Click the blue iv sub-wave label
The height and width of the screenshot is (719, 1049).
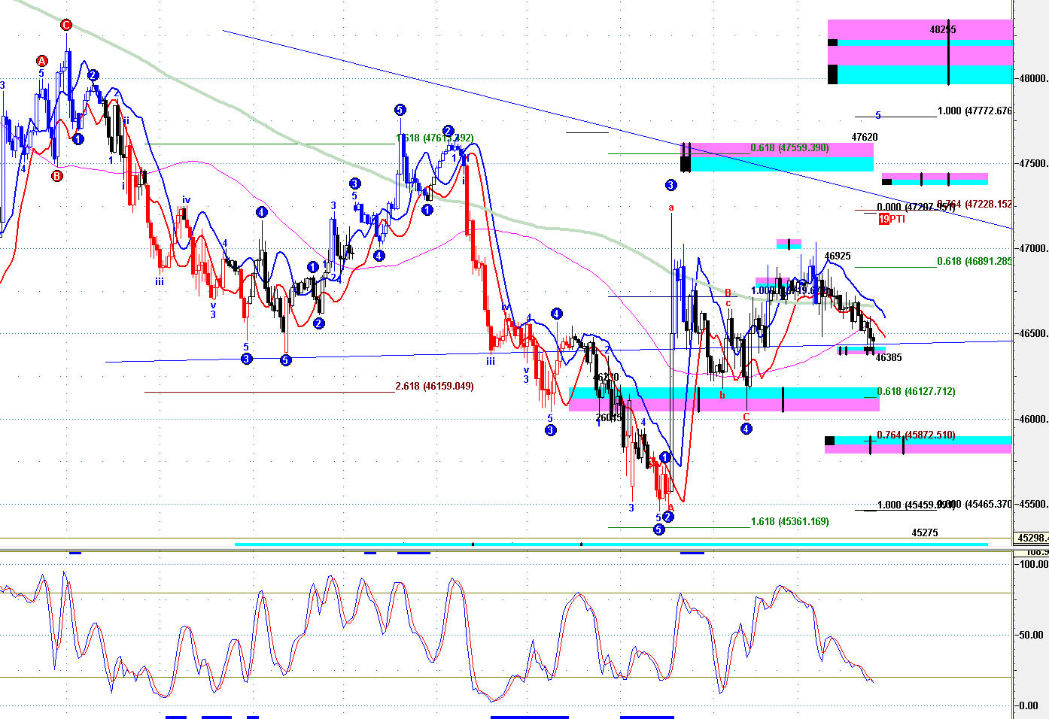coord(186,200)
